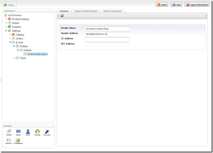Focus the Sender Name field

coord(107,29)
